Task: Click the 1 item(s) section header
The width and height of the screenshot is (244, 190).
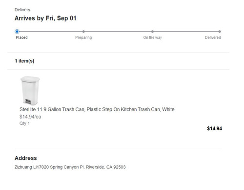Action: [x=24, y=61]
